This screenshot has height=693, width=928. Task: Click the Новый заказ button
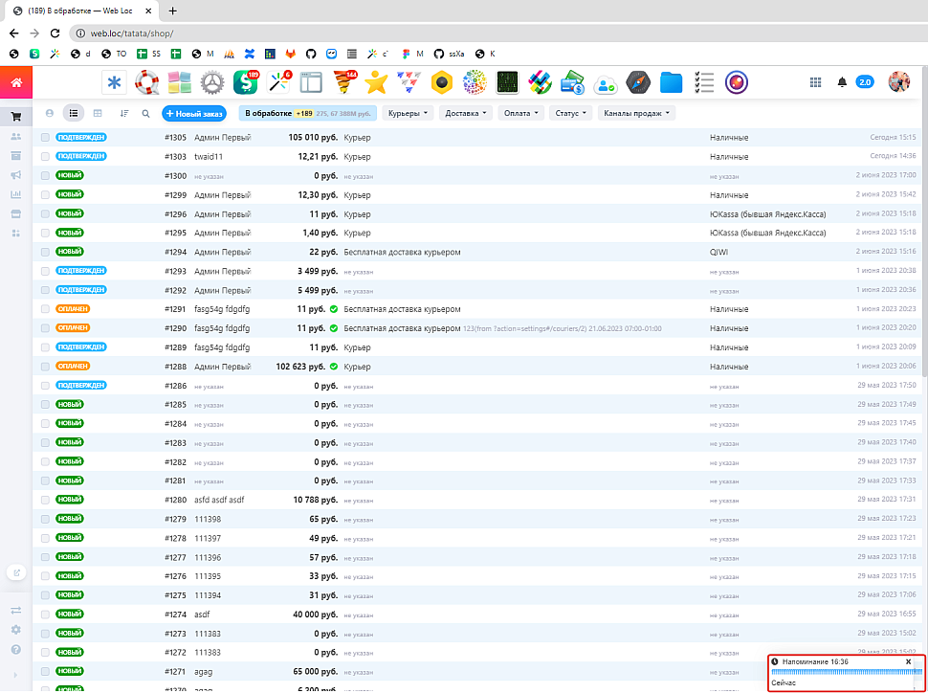pos(194,113)
